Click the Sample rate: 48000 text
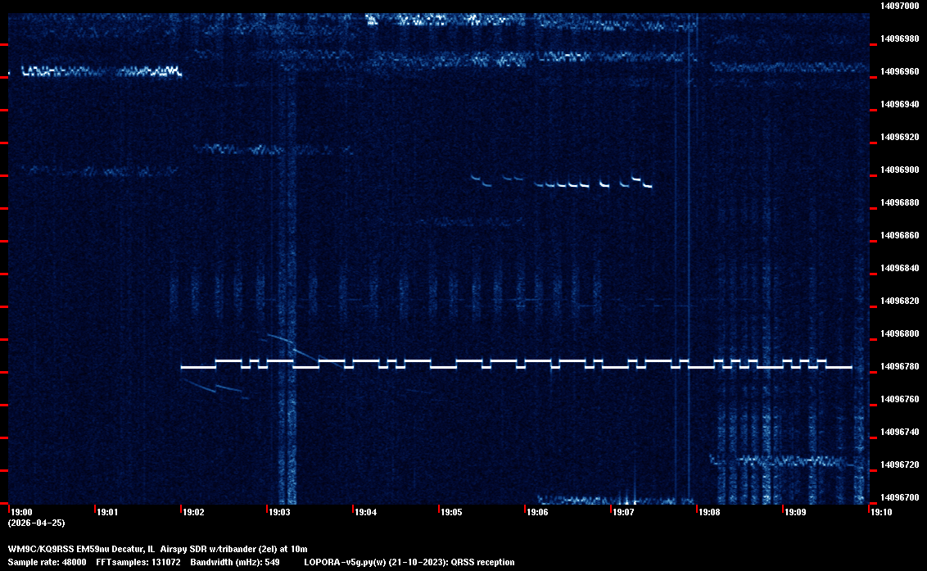 (x=47, y=562)
